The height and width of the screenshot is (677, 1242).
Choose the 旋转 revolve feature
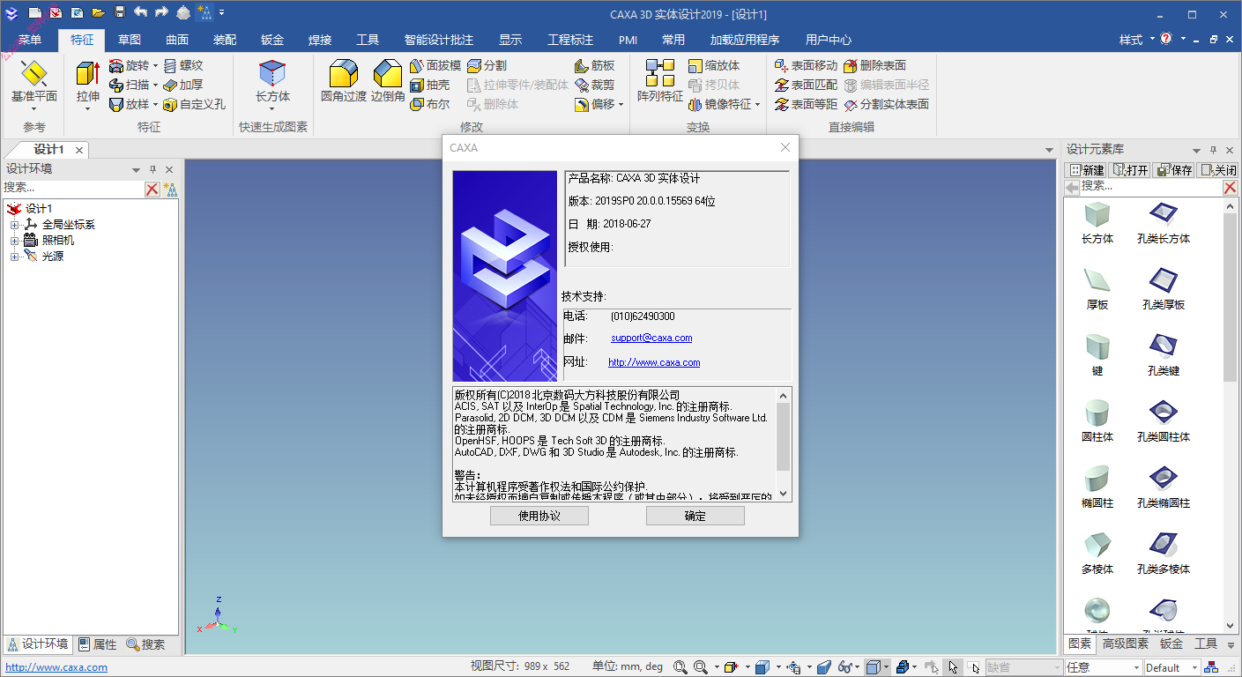(x=129, y=65)
